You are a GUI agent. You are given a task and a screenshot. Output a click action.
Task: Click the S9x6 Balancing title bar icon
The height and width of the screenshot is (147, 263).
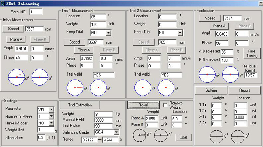2,4
